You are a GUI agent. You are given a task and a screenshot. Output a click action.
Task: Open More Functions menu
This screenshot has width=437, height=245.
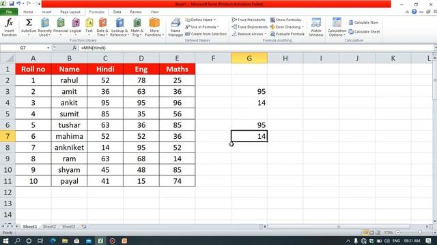click(154, 27)
